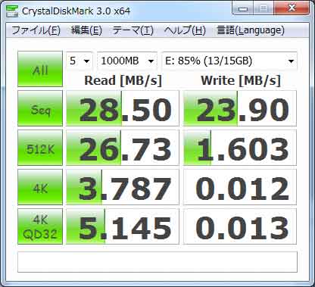
Task: Run all benchmarks with All button
Action: [40, 69]
